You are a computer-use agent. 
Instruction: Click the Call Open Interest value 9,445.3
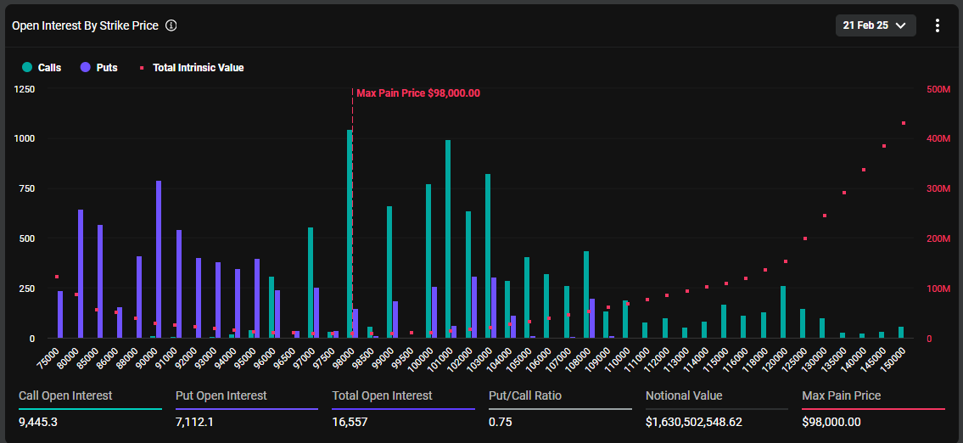(x=39, y=422)
